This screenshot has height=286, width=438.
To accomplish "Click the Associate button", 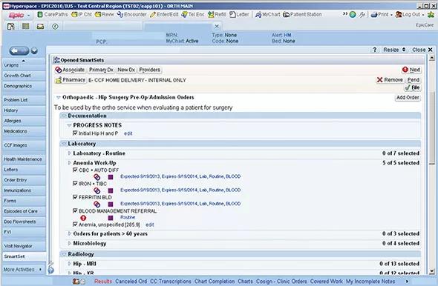I will (x=70, y=70).
